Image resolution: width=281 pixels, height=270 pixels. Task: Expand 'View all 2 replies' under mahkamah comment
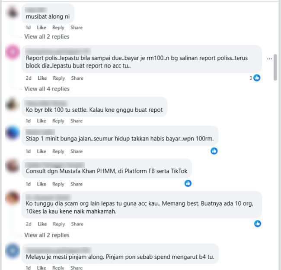[x=47, y=235]
